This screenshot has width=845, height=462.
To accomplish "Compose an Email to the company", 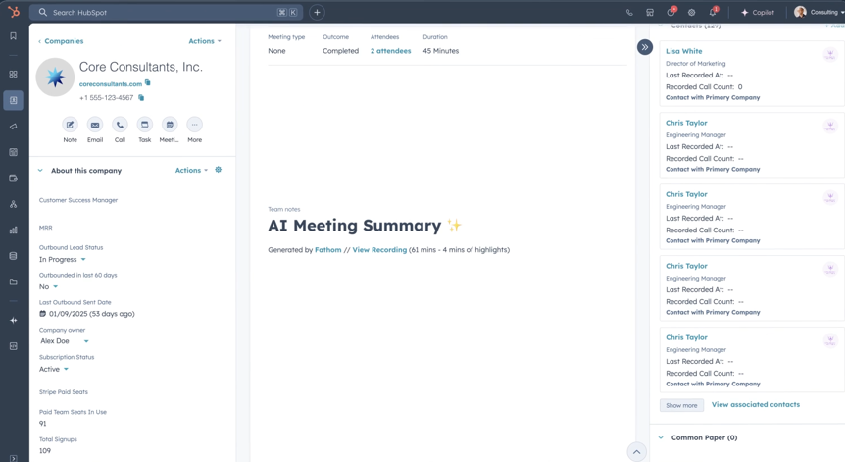I will [95, 125].
